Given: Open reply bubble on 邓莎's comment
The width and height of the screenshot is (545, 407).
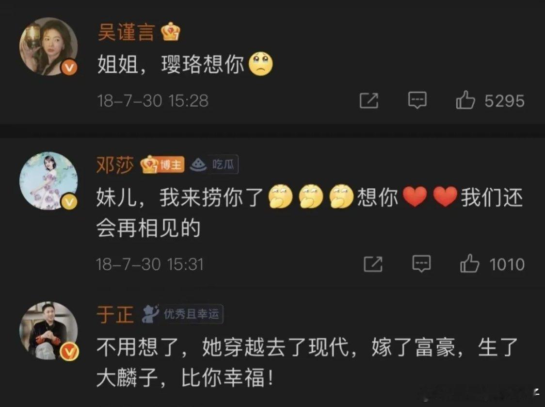Looking at the screenshot, I should pos(421,264).
